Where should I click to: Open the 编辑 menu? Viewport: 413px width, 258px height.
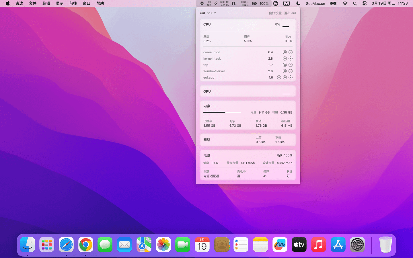(46, 3)
